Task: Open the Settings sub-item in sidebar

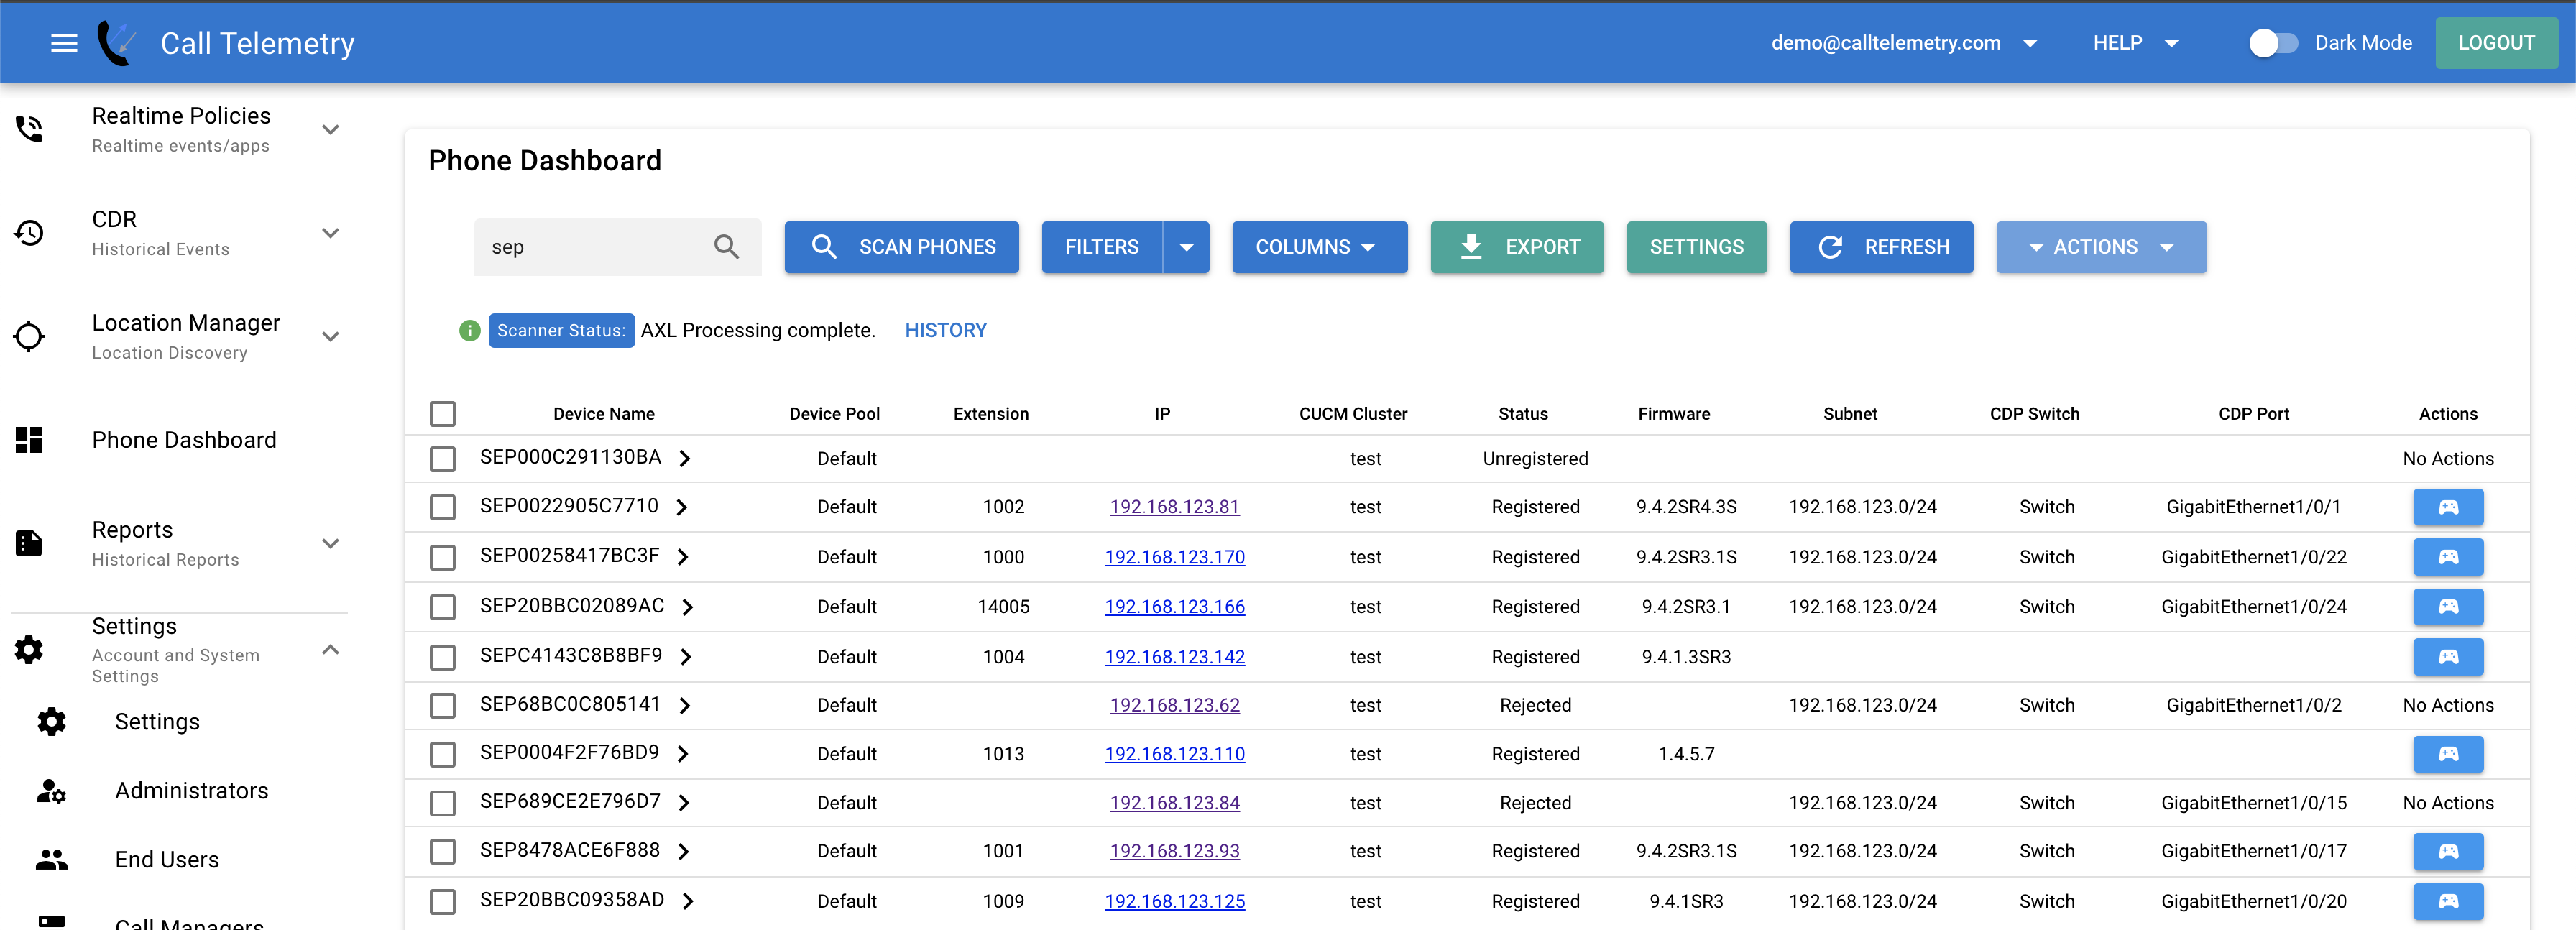Action: tap(157, 722)
